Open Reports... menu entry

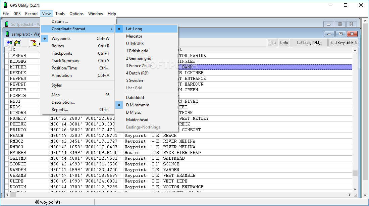[x=78, y=110]
